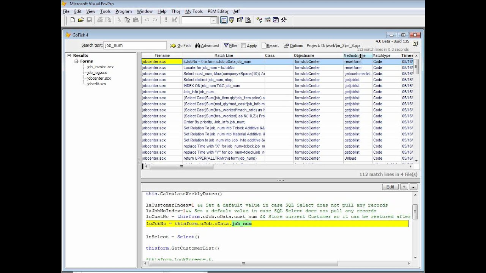
Task: Select the 'INDEX ON job_num TAG job_num' row
Action: (277, 86)
